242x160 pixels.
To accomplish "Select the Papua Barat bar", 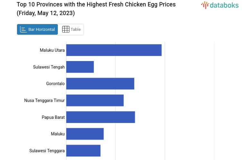I will 101,117.
